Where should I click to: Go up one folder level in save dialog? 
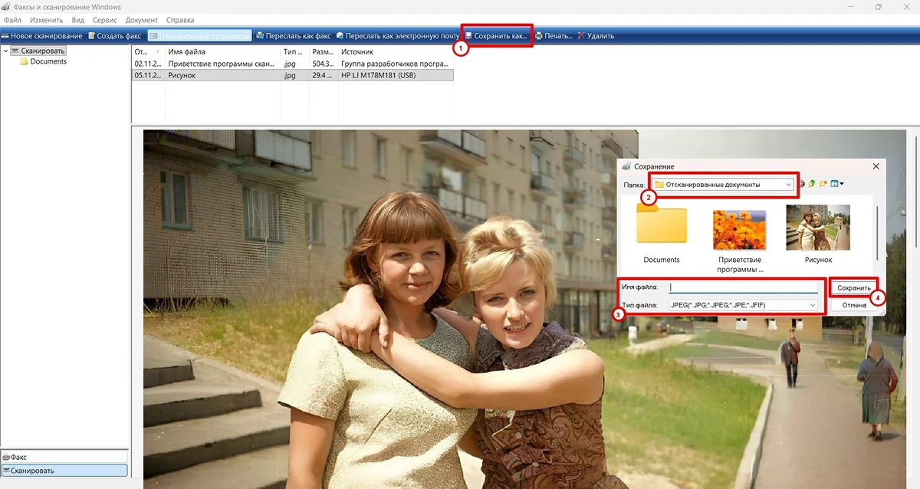812,184
